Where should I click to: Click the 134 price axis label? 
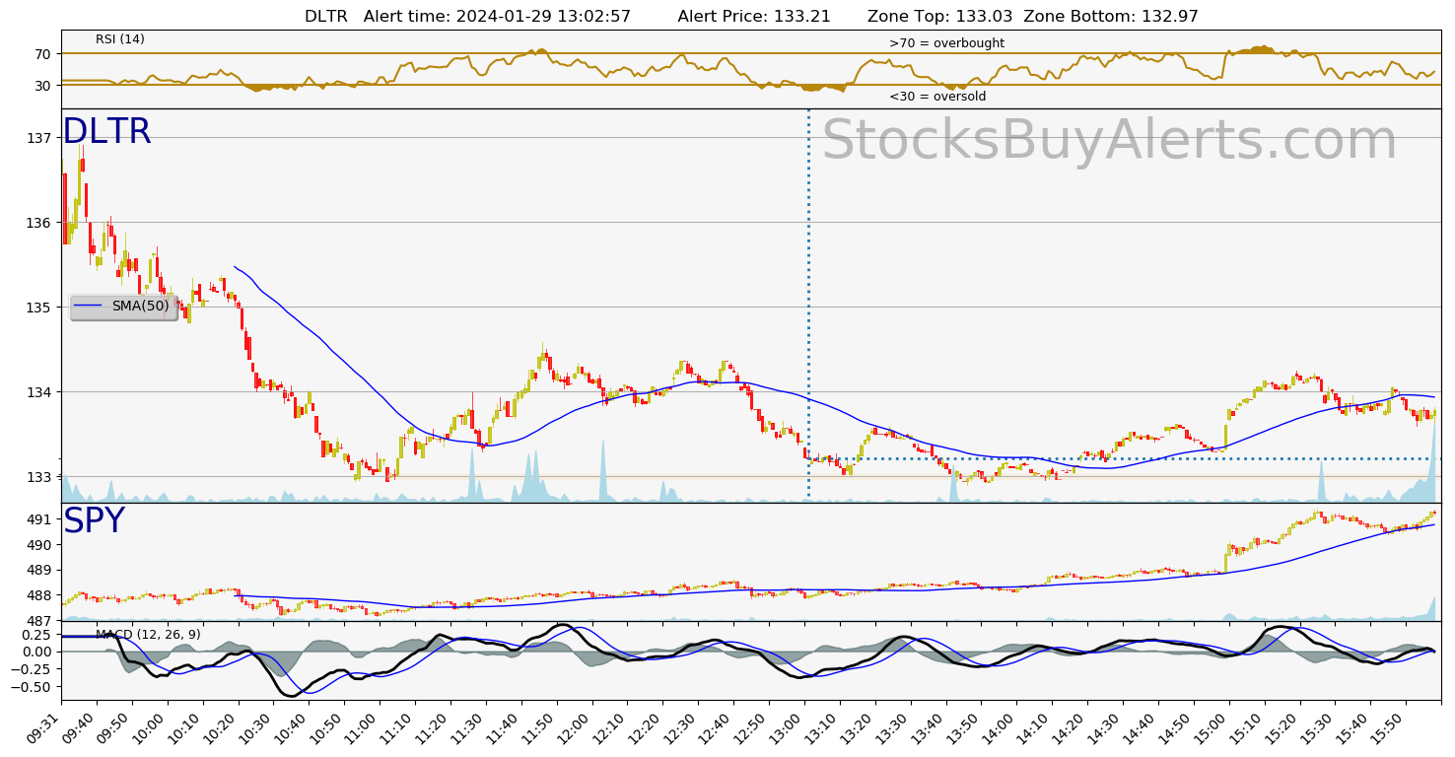39,392
